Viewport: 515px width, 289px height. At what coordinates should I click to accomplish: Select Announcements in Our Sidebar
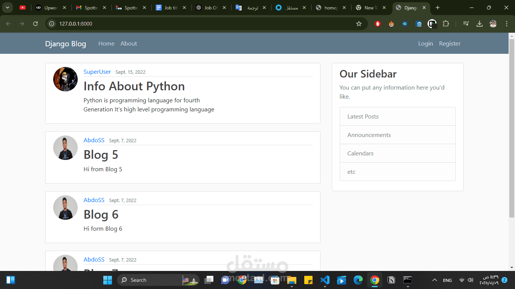pos(369,135)
